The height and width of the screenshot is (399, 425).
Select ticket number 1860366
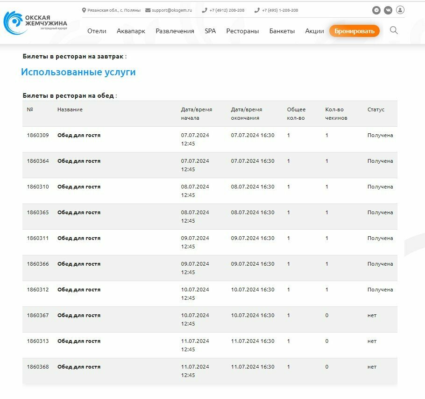pyautogui.click(x=38, y=264)
